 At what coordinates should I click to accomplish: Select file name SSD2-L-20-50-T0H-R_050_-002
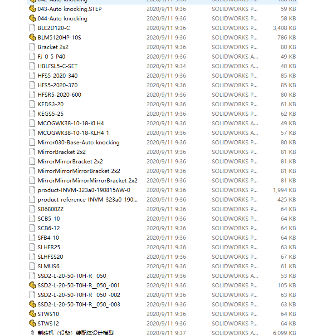[x=79, y=295]
